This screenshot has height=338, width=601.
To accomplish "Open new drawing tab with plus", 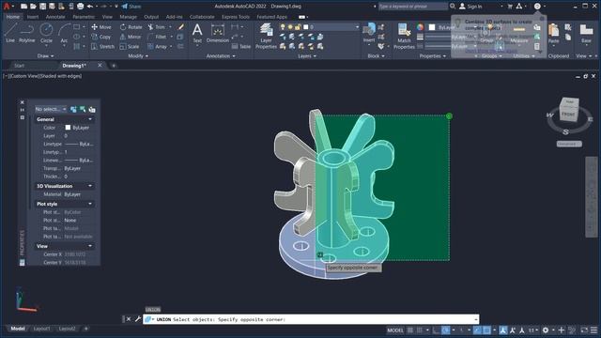I will (114, 66).
